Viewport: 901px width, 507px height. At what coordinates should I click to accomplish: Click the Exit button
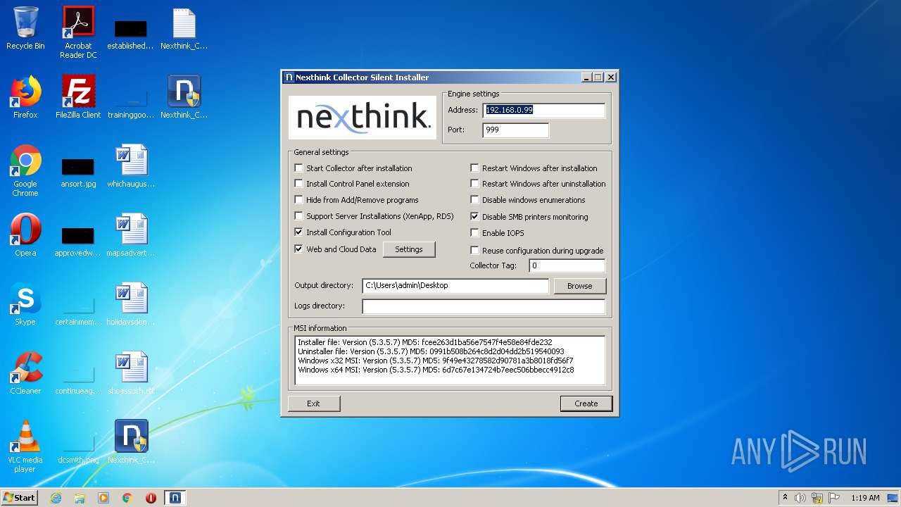click(x=313, y=403)
